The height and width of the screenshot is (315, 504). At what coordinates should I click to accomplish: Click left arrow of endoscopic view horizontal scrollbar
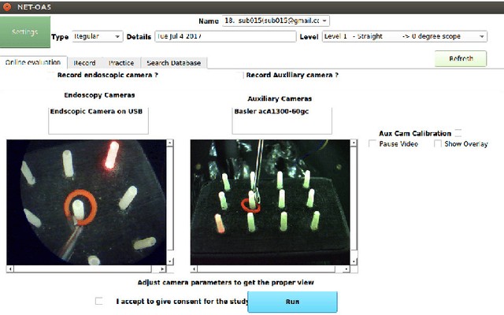pyautogui.click(x=9, y=269)
